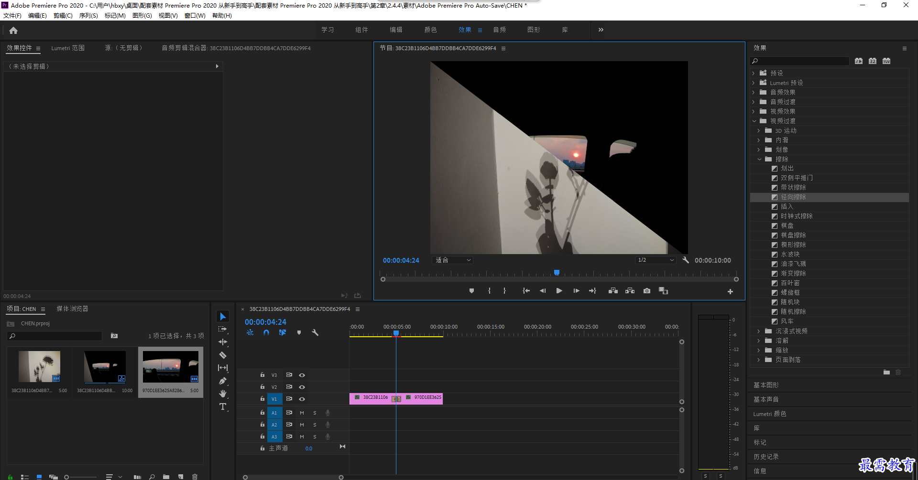Open Comparison View button
The image size is (918, 480).
(x=663, y=291)
